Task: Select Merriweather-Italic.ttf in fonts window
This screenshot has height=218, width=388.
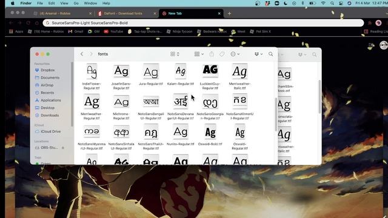Action: pos(239,77)
